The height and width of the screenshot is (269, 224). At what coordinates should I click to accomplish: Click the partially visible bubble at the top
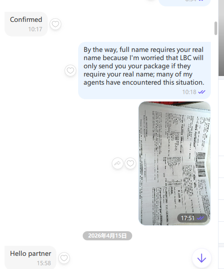tap(185, 3)
